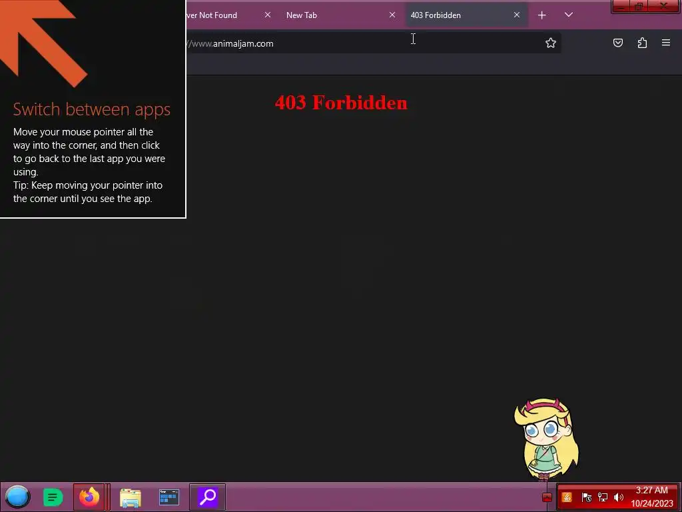Open the purple magnifier search taskbar app
The width and height of the screenshot is (682, 512).
[x=208, y=497]
